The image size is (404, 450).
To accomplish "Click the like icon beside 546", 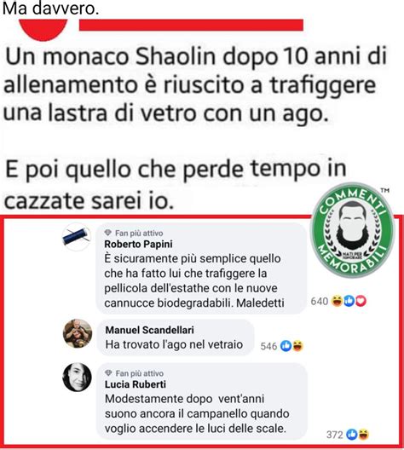I will coord(286,346).
